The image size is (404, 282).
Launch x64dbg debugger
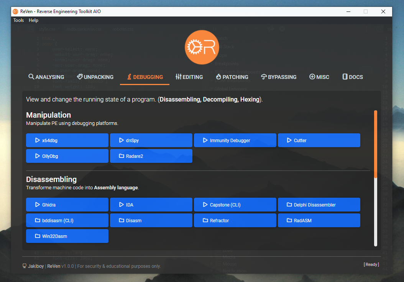[67, 140]
